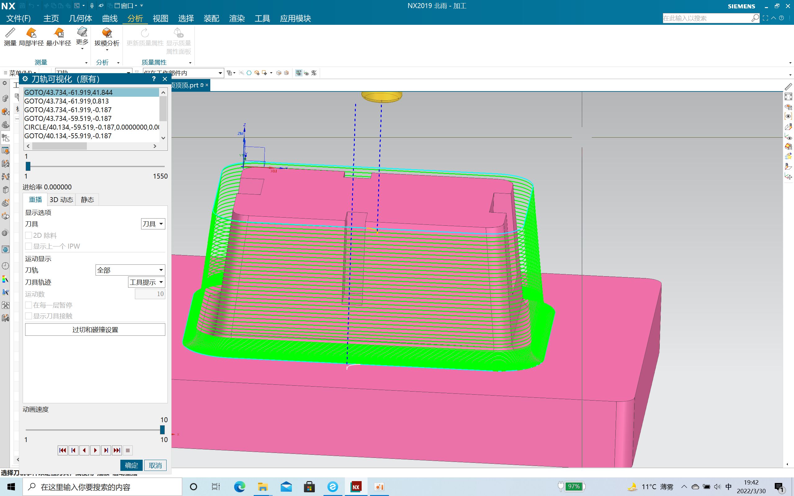794x496 pixels.
Task: Toggle the 显示刀具接触 checkbox
Action: tap(29, 316)
